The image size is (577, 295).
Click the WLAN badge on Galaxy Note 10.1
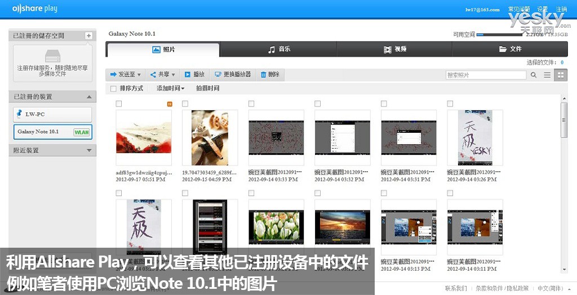[81, 132]
